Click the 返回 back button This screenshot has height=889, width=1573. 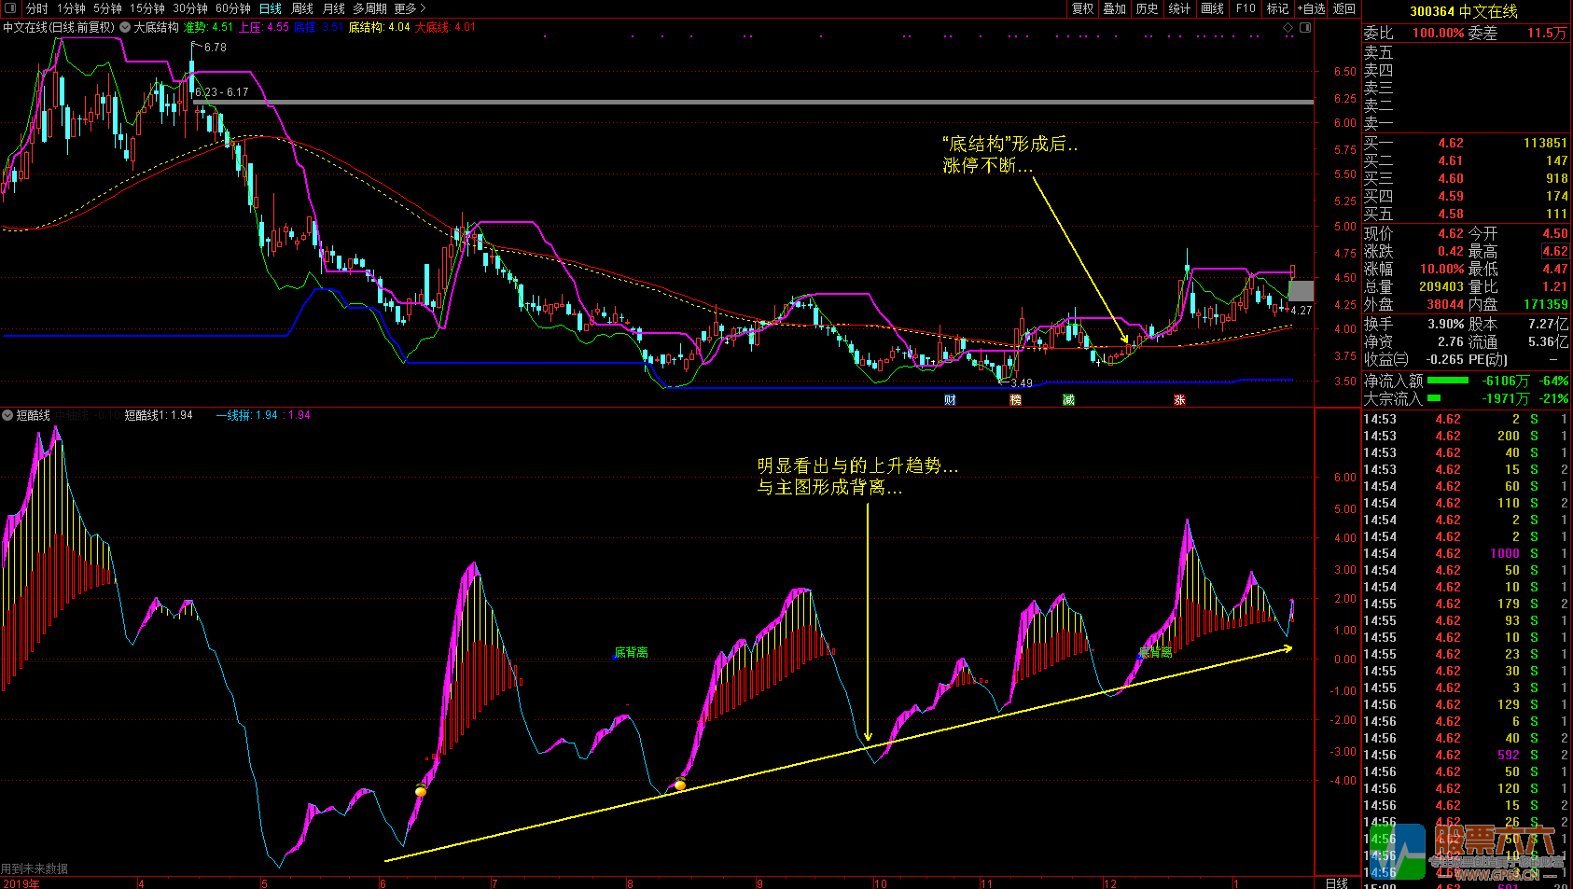1343,8
